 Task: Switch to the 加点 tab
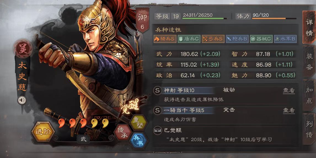click(x=309, y=95)
